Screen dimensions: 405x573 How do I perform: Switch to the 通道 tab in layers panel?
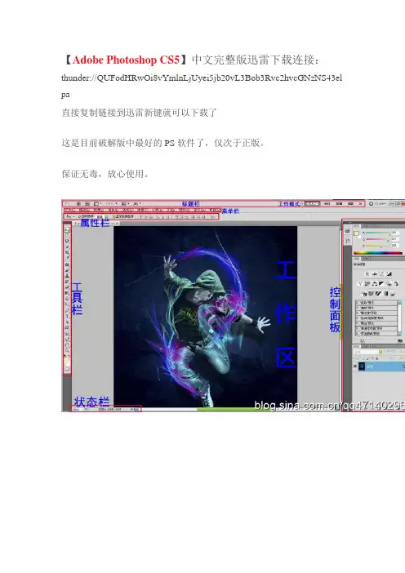click(365, 346)
